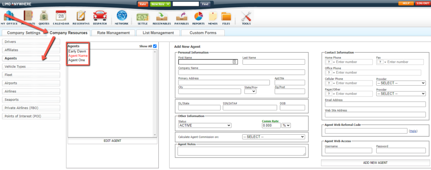Click the Email Address input field
The height and width of the screenshot is (170, 431).
(x=375, y=104)
